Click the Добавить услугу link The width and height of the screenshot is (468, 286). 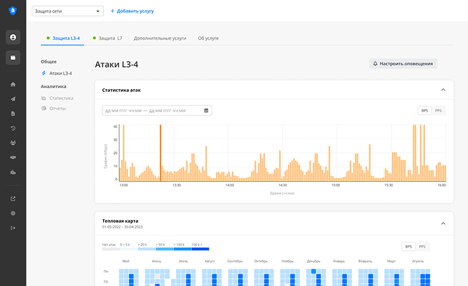(132, 11)
